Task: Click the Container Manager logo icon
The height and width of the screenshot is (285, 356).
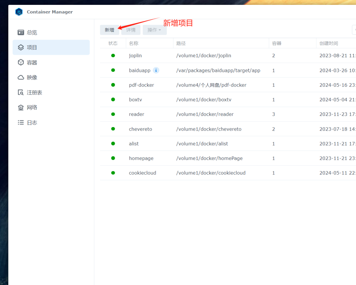Action: coord(19,11)
